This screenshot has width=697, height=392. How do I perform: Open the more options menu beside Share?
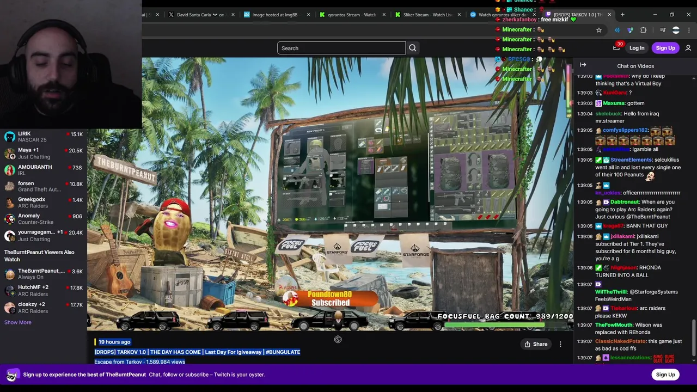click(560, 344)
